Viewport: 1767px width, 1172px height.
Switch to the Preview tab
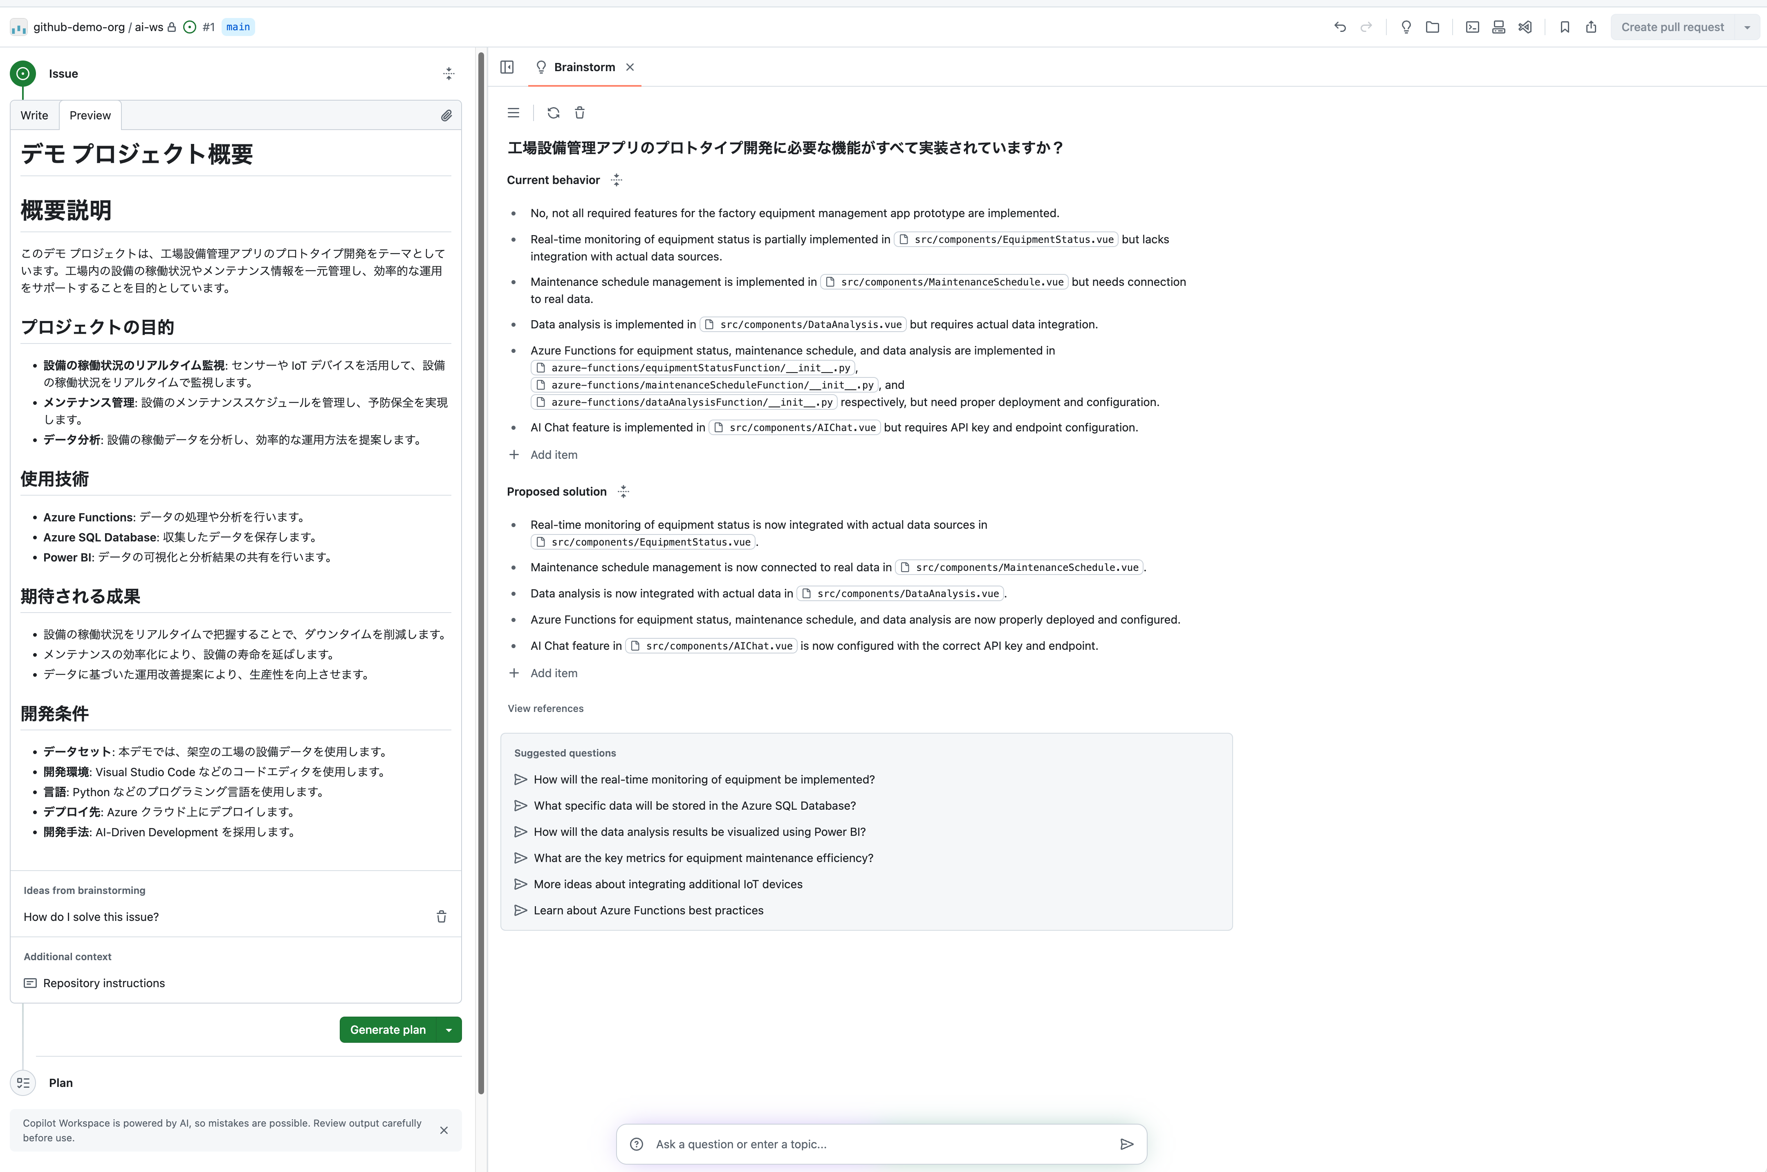(90, 115)
